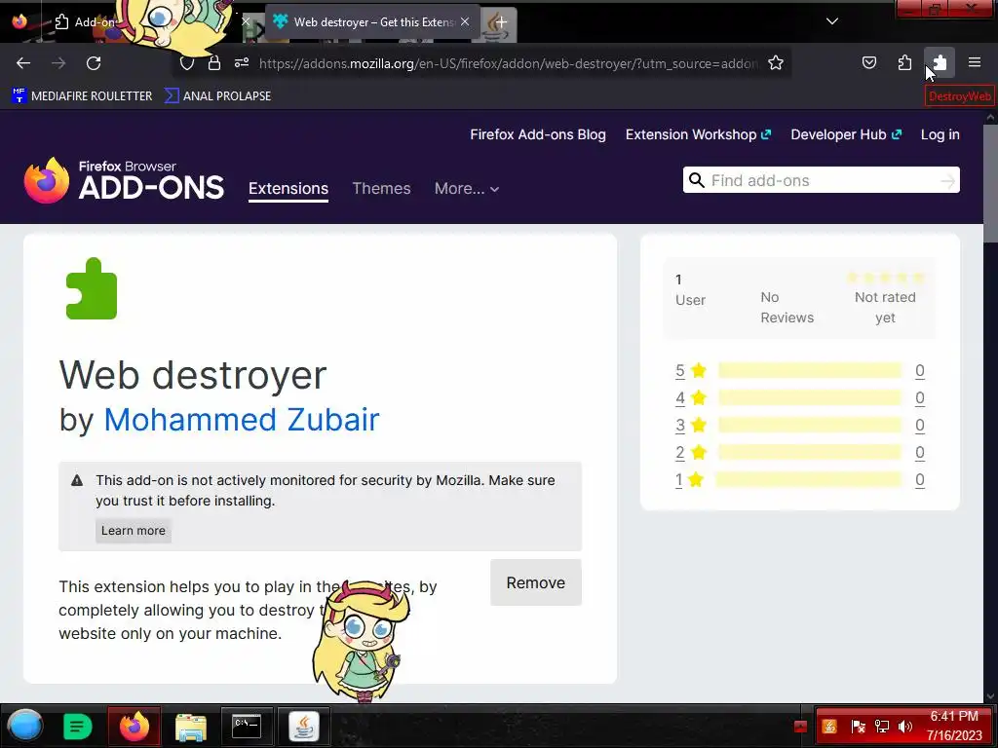Reload the current page
The width and height of the screenshot is (998, 748).
click(x=94, y=63)
